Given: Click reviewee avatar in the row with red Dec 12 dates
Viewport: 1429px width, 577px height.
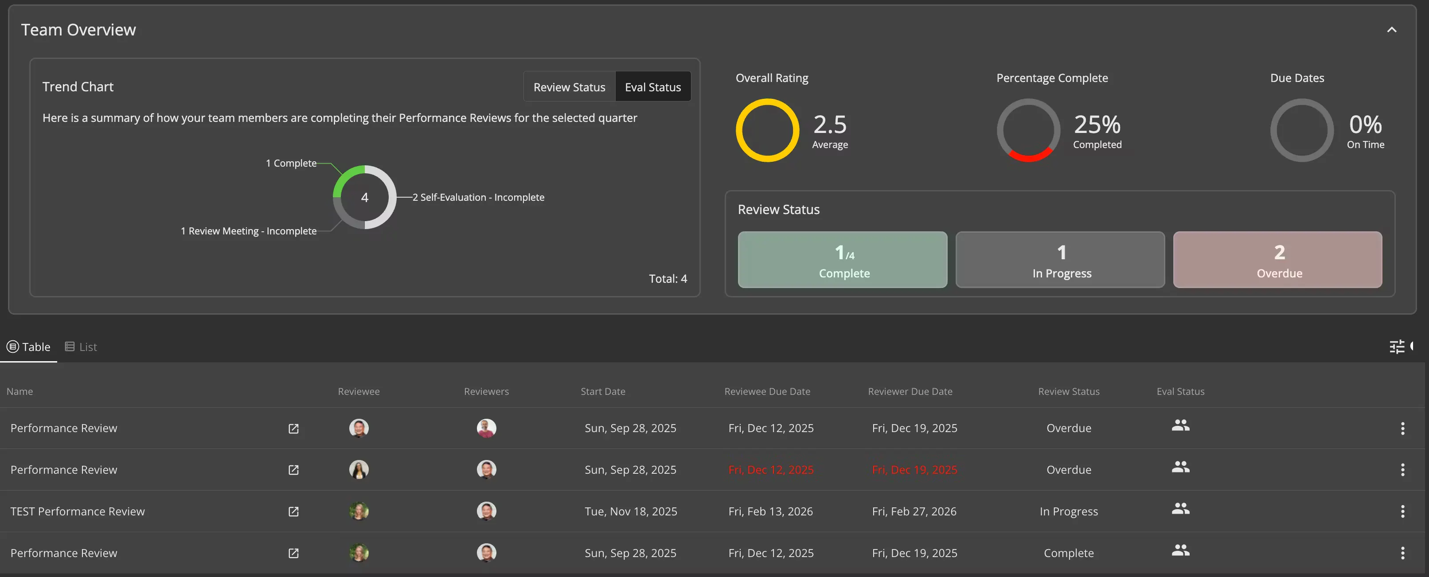Looking at the screenshot, I should [x=359, y=470].
